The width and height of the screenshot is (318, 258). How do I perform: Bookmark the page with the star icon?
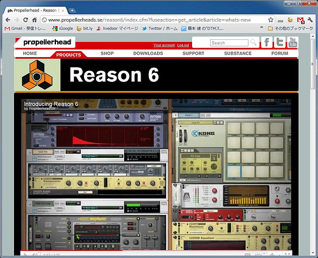[270, 20]
